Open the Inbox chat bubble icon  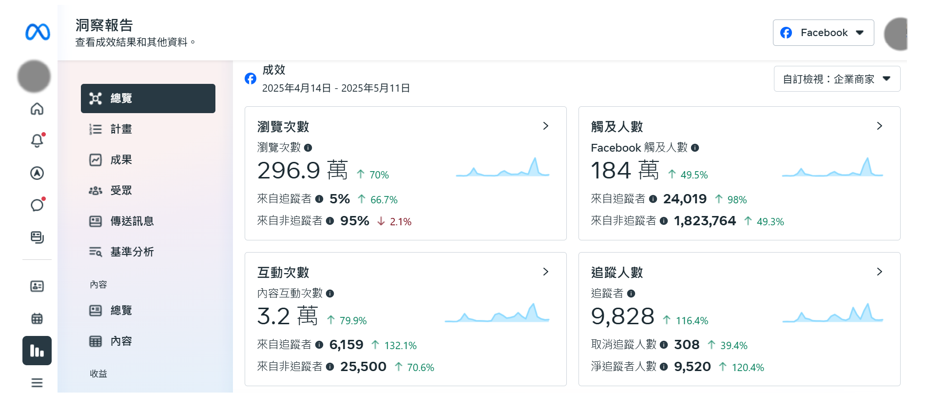pos(37,205)
